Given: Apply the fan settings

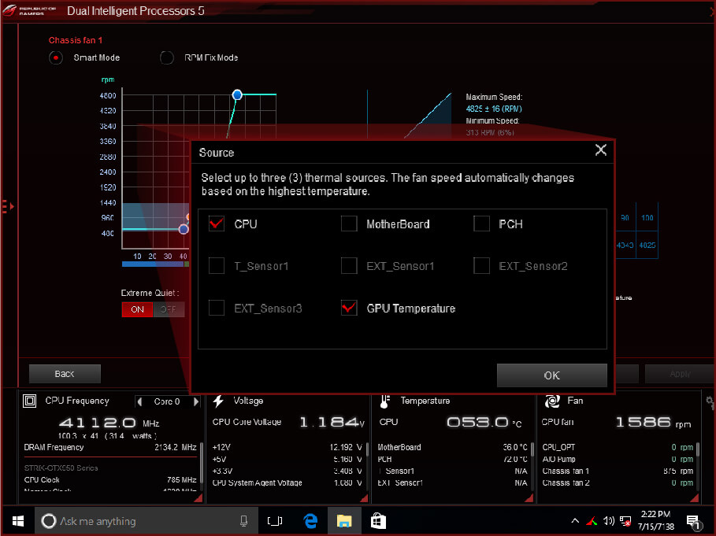Looking at the screenshot, I should pyautogui.click(x=680, y=374).
